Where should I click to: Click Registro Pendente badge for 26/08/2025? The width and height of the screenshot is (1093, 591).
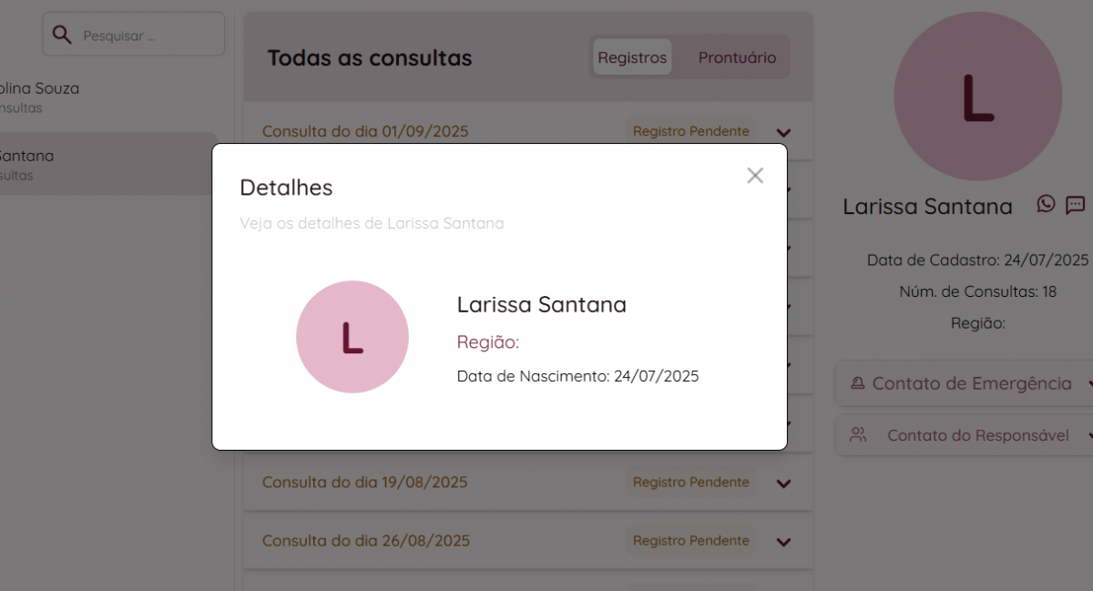pyautogui.click(x=690, y=540)
